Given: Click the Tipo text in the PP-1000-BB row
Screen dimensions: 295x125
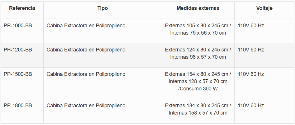Looking at the screenshot, I should tap(86, 26).
